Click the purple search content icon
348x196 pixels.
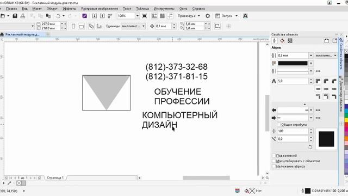[x=84, y=16]
